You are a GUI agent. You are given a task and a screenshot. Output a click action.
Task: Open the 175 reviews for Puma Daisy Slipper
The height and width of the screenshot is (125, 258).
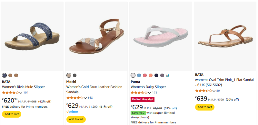tap(155, 93)
